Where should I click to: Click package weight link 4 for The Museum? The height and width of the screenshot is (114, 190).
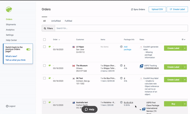pyautogui.click(x=124, y=66)
